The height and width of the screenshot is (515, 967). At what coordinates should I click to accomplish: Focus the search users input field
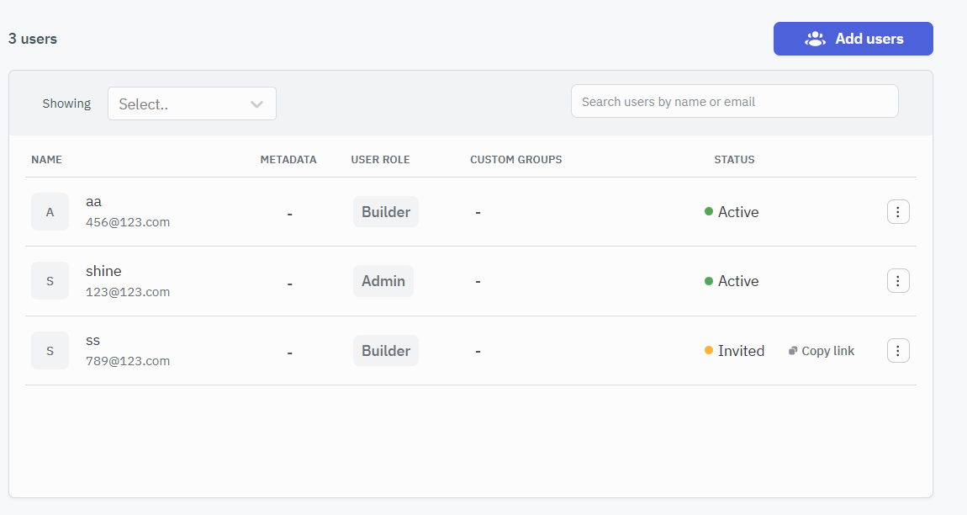pyautogui.click(x=734, y=102)
